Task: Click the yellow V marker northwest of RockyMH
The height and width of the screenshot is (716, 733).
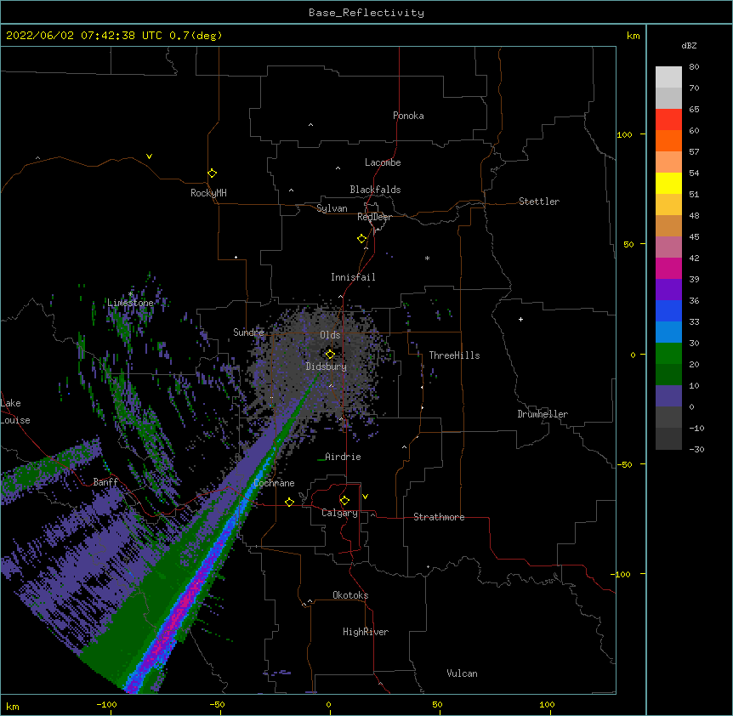Action: pyautogui.click(x=149, y=156)
